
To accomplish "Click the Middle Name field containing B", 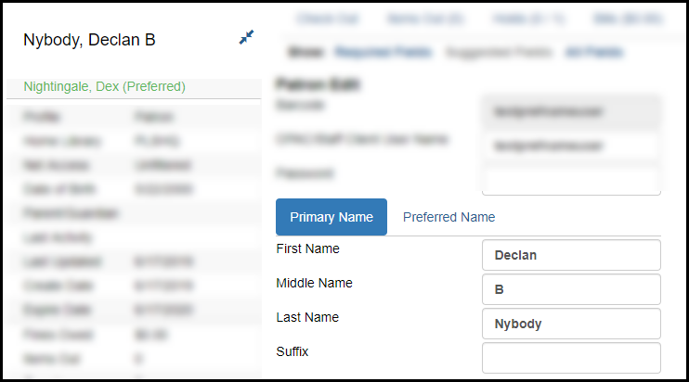I will click(571, 289).
